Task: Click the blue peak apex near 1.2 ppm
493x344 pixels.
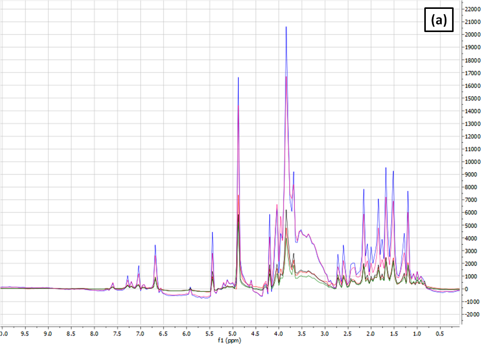Action: [x=408, y=191]
